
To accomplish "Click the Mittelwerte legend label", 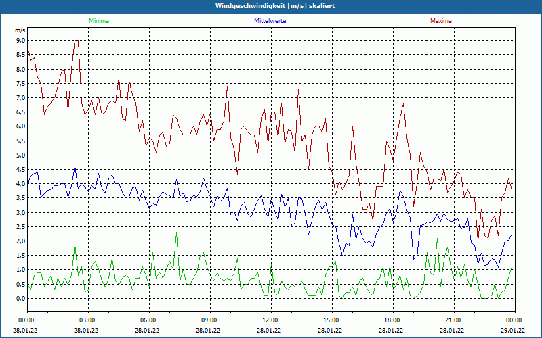I will 270,21.
